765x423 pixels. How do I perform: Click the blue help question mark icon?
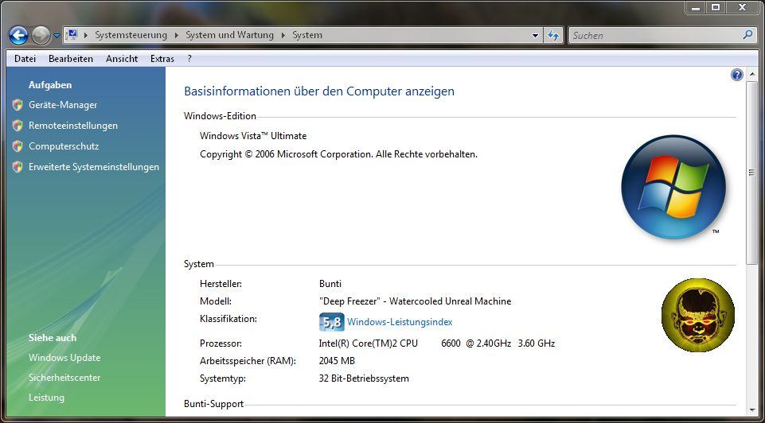click(736, 75)
